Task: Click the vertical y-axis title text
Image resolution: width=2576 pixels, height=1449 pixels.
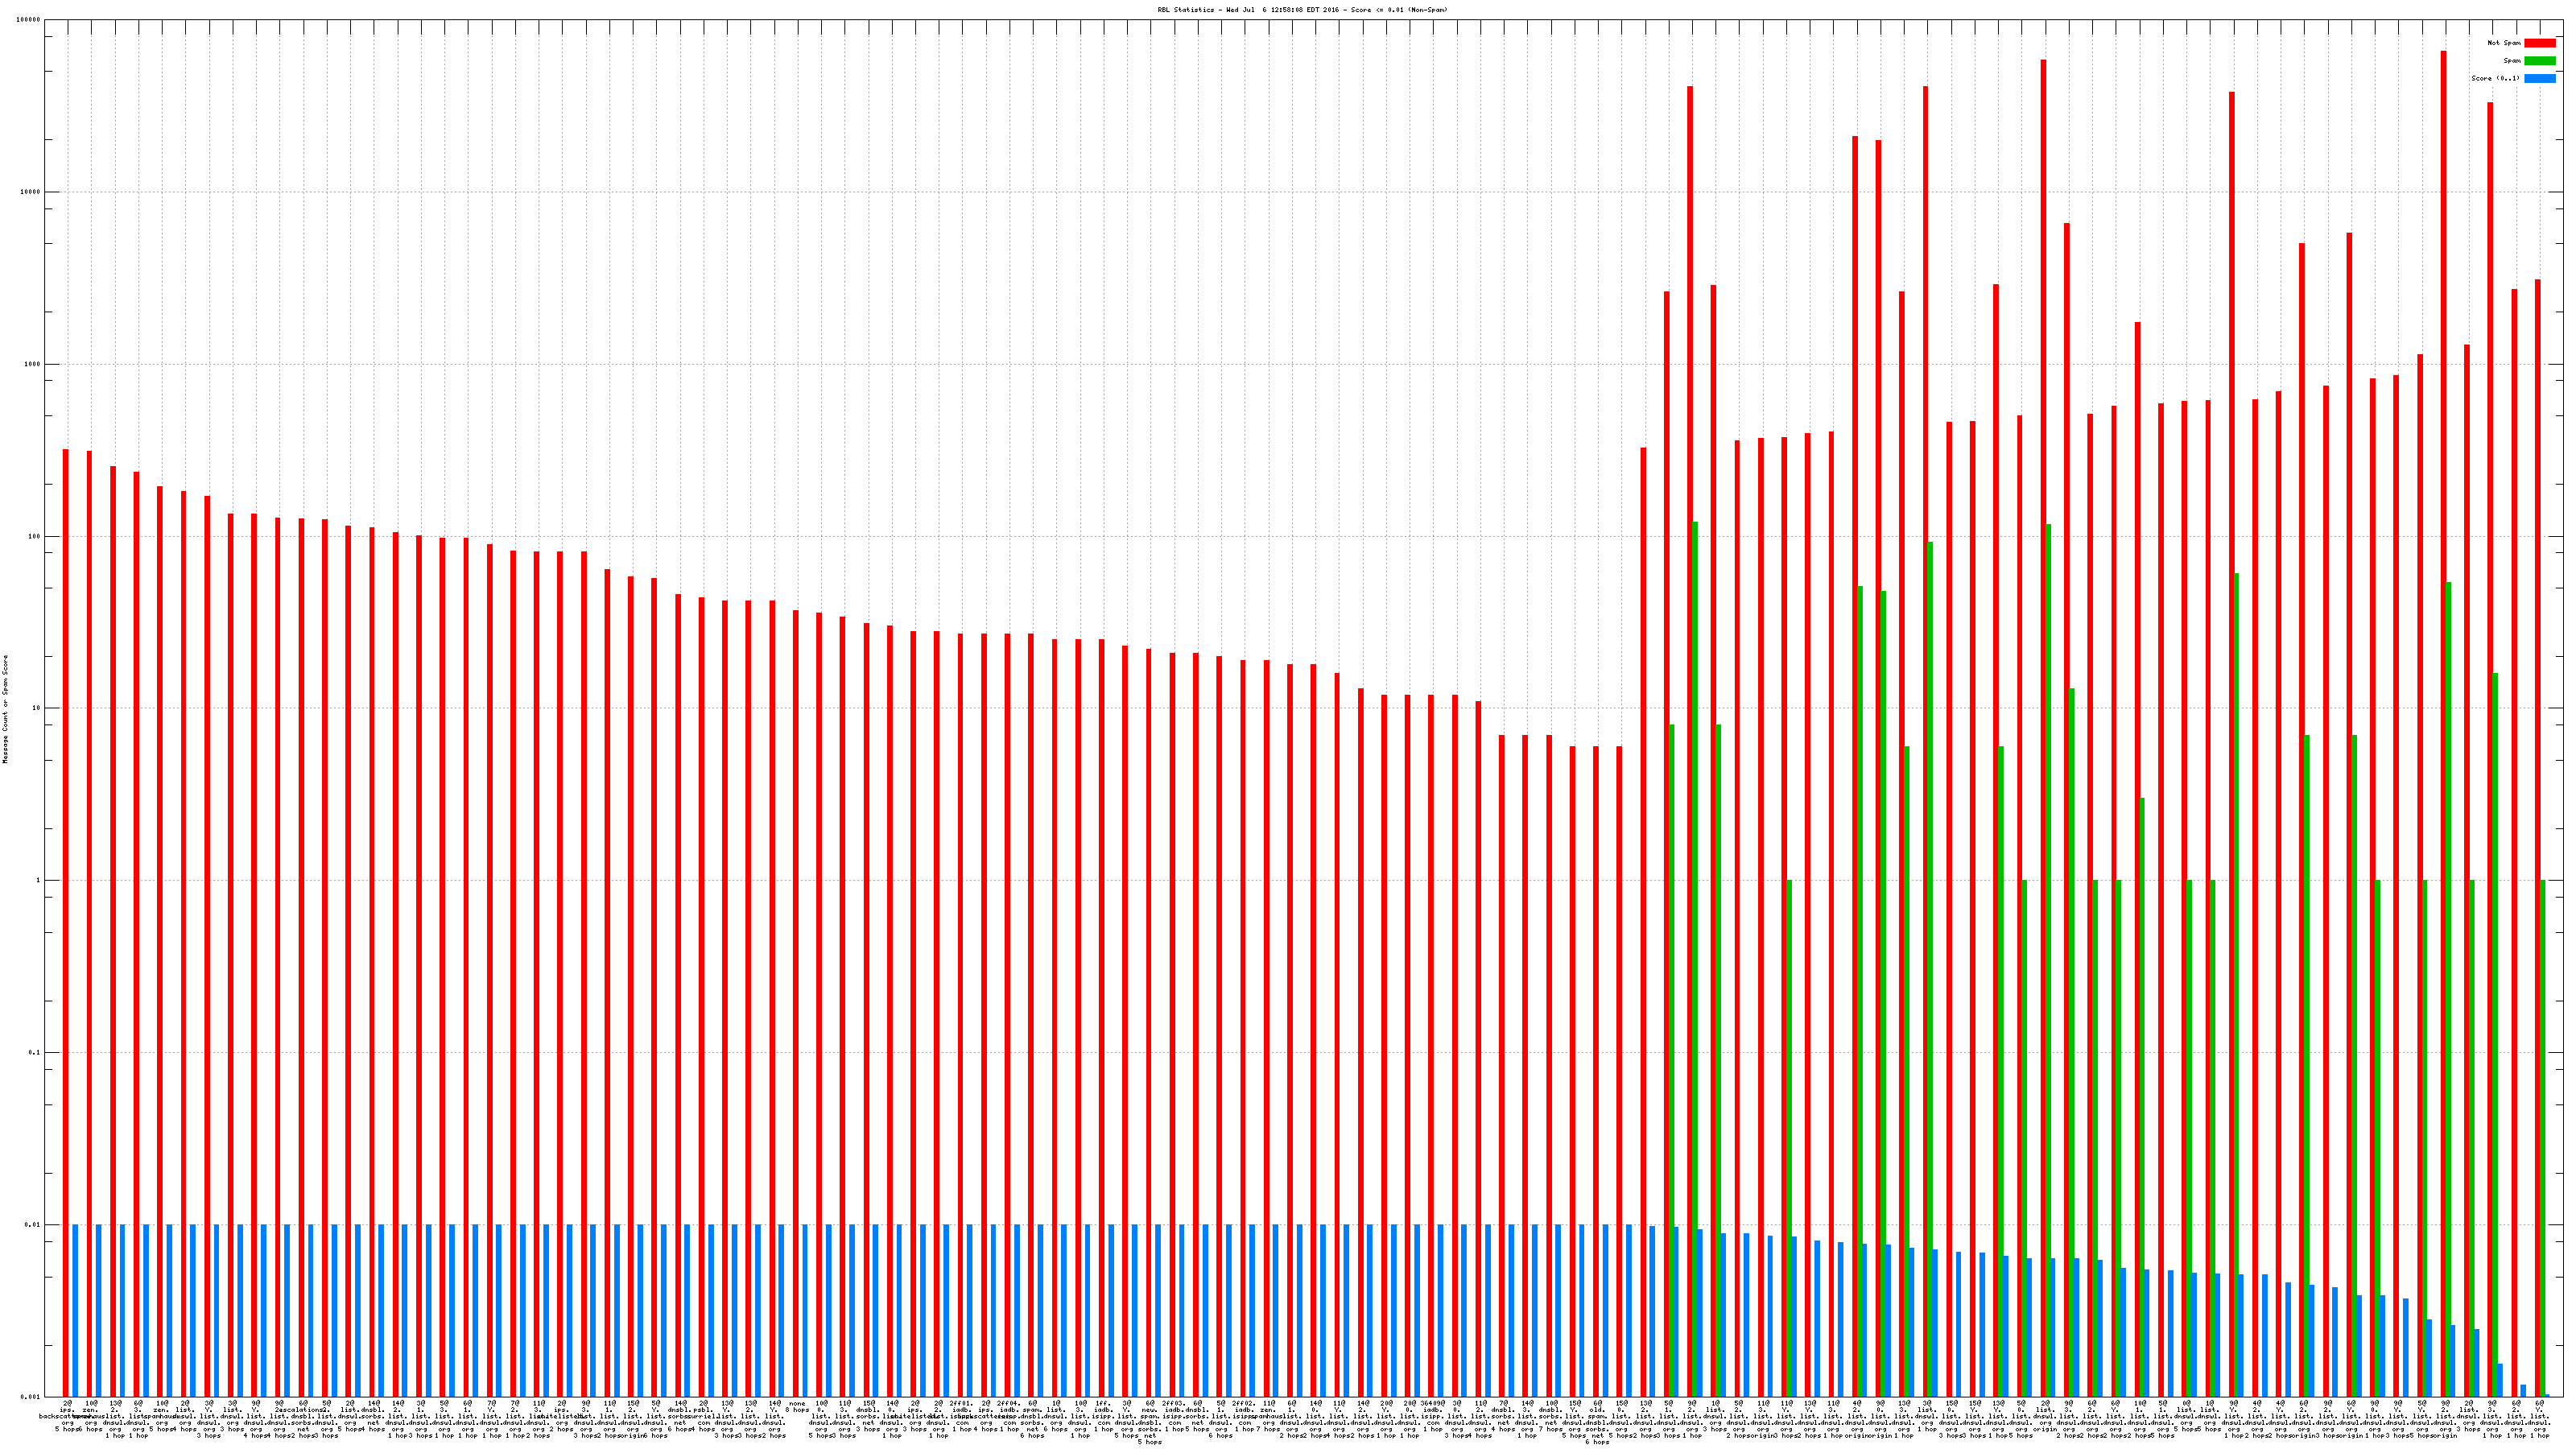Action: (x=5, y=709)
